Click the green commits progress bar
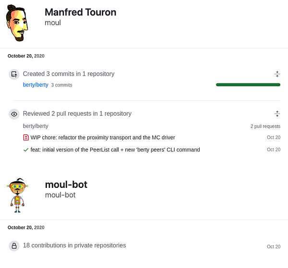 point(248,85)
